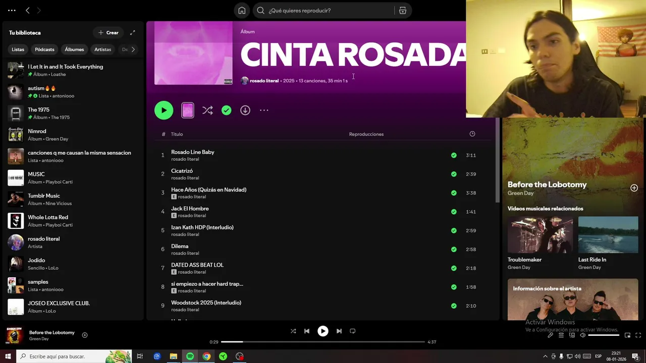Toggle saved check for Woodstock 2025
646x363 pixels.
point(454,306)
